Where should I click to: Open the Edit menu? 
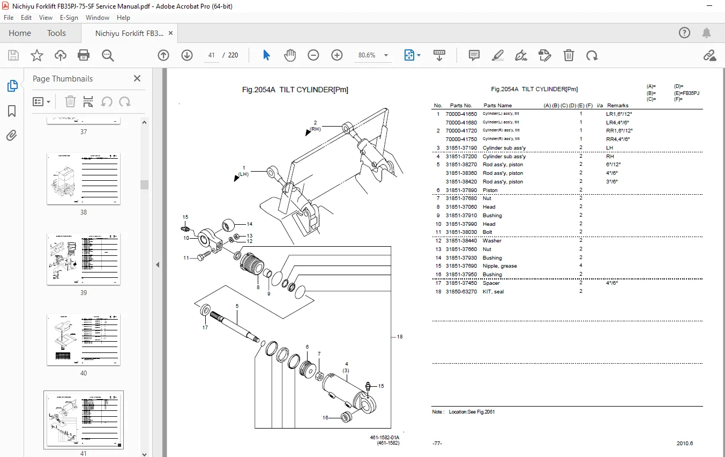tap(26, 17)
